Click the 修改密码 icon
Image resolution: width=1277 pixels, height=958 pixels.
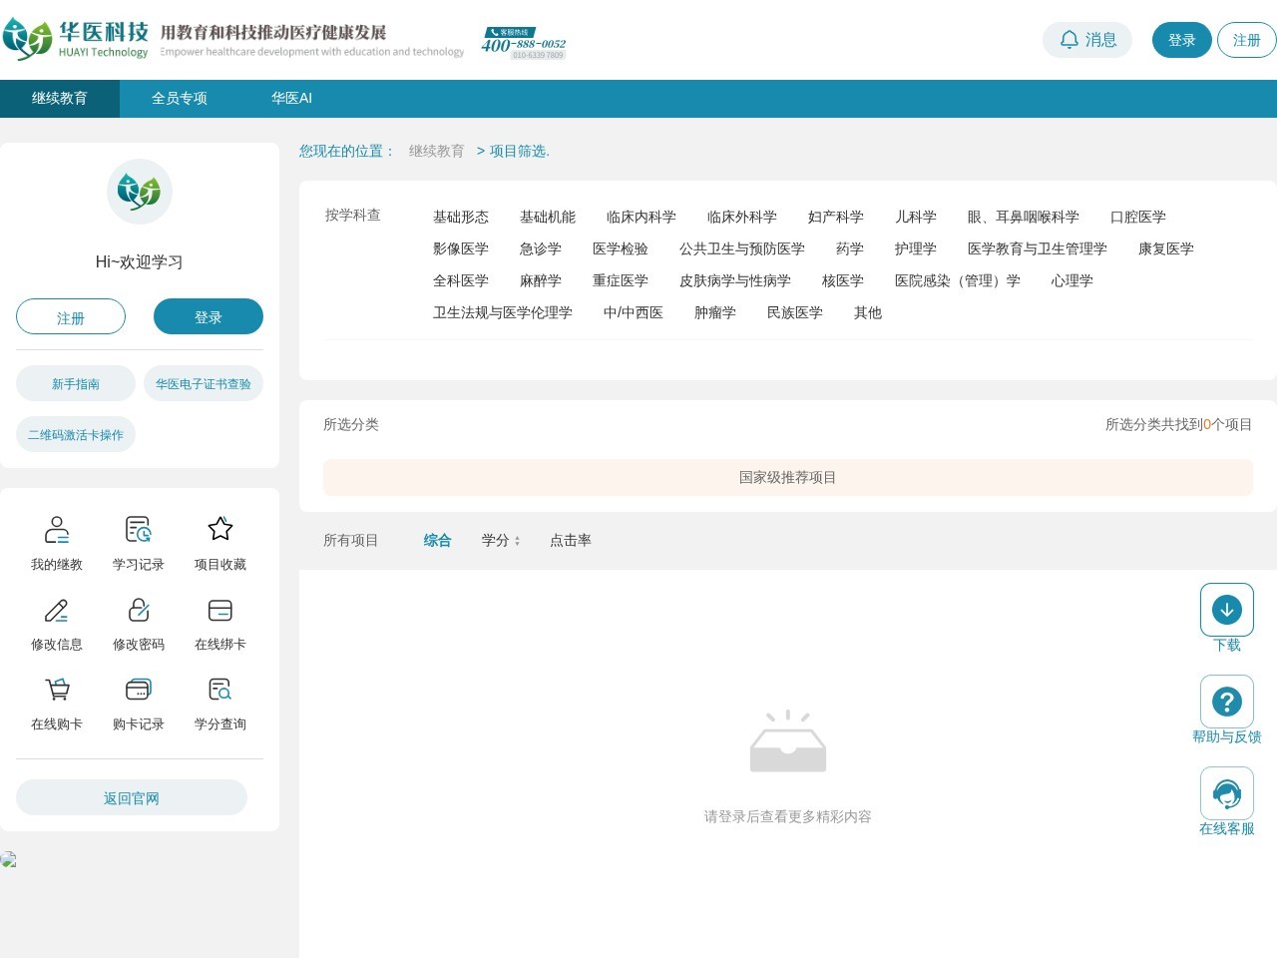(x=138, y=622)
